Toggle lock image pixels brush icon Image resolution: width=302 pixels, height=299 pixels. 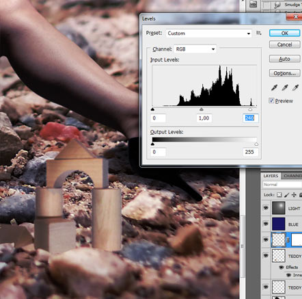click(x=287, y=195)
